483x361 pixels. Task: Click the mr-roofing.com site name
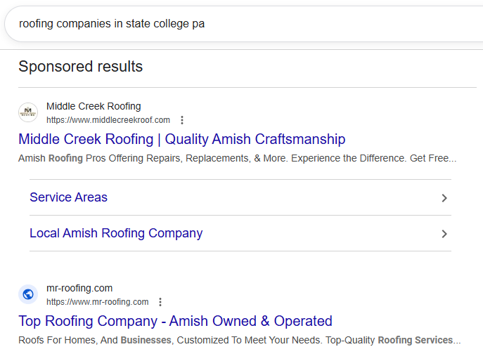pos(79,288)
